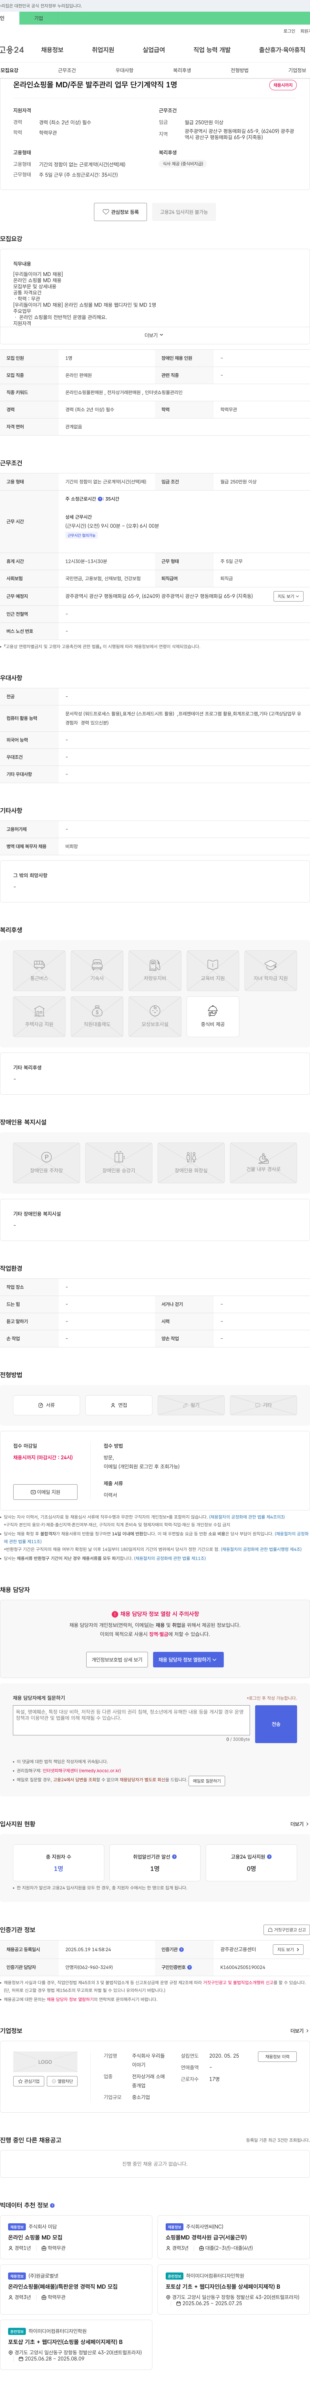Screen dimensions: 310x2399
Task: Jump to 전형방법 section tab
Action: 240,71
